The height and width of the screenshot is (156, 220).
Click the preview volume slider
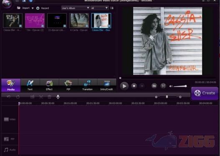(x=180, y=86)
